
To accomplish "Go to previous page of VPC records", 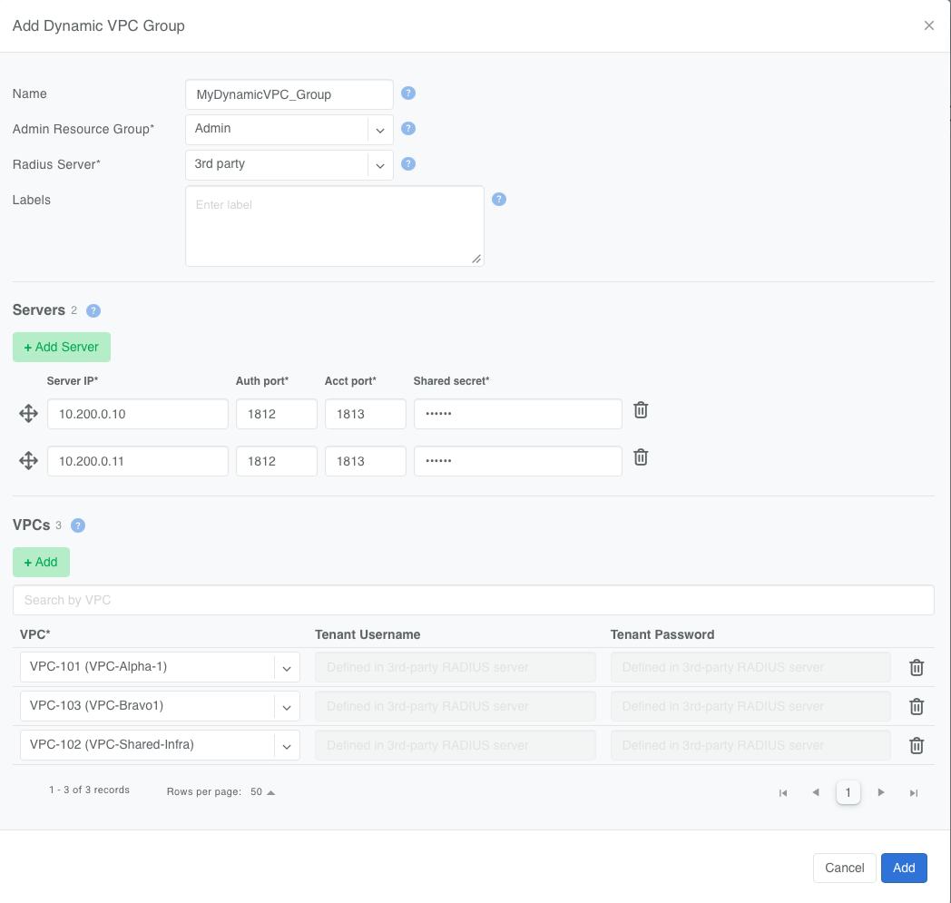I will pyautogui.click(x=816, y=792).
